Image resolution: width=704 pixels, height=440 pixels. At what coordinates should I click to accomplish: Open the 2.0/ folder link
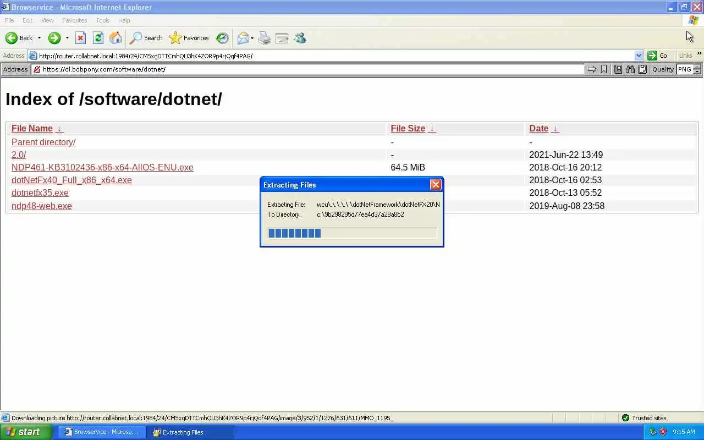pos(19,155)
